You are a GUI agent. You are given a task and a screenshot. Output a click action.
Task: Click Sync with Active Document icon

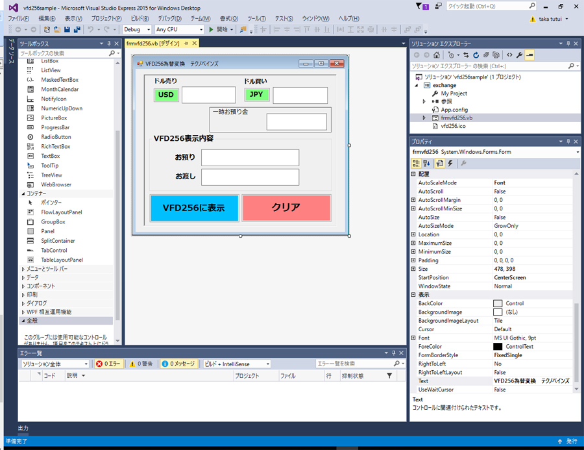(x=466, y=55)
